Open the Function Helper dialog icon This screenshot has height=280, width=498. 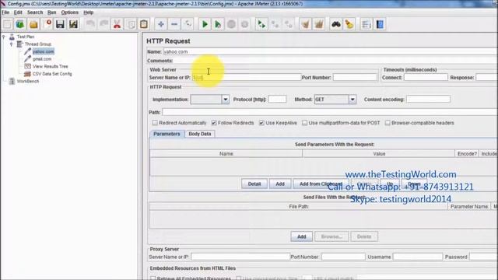[366, 24]
